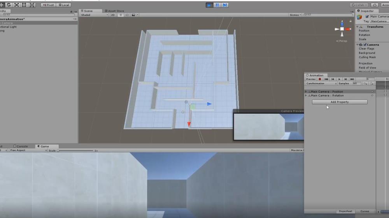This screenshot has width=389, height=218.
Task: Click the Samples value field
Action: (357, 84)
